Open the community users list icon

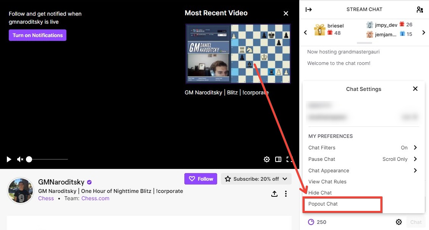point(420,10)
